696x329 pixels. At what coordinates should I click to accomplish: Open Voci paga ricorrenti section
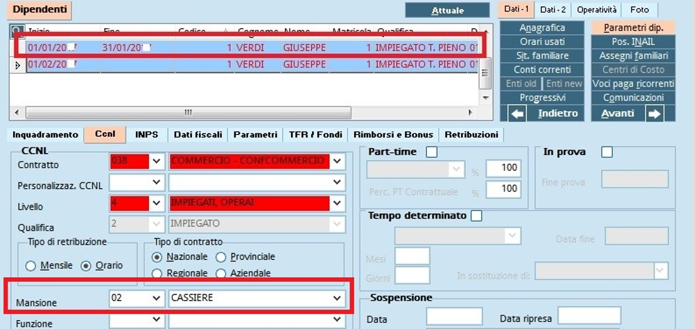tap(634, 83)
